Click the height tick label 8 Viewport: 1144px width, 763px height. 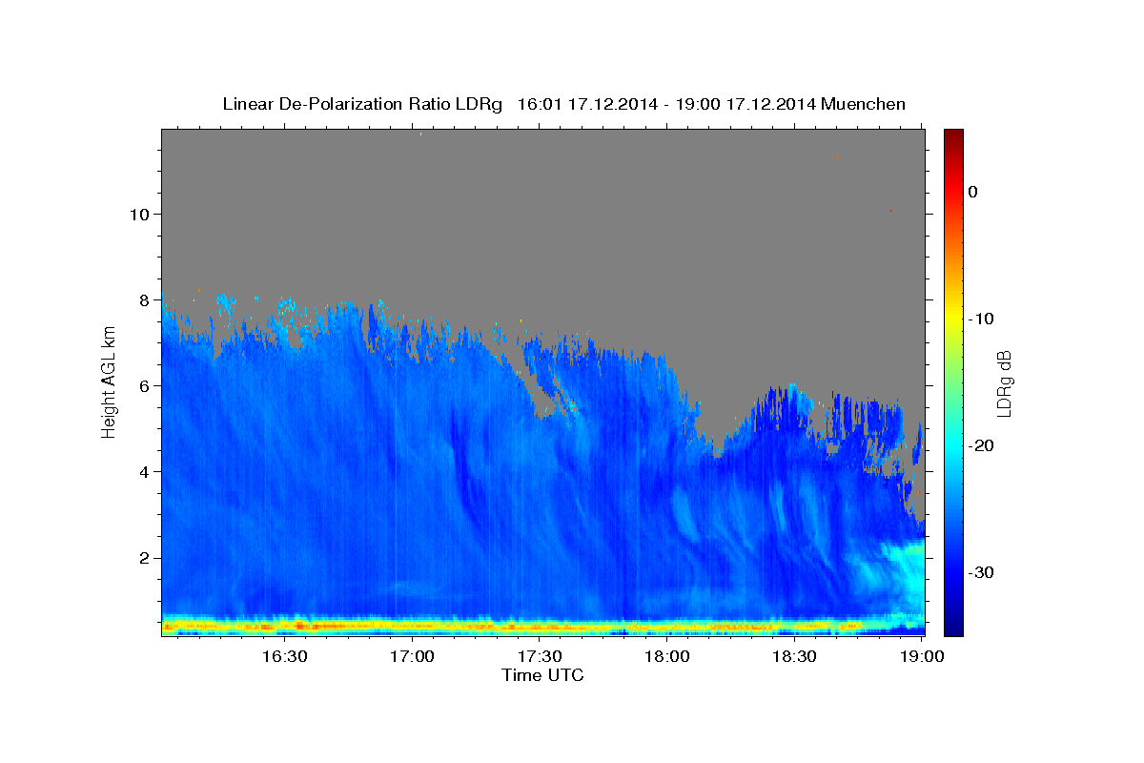click(147, 299)
